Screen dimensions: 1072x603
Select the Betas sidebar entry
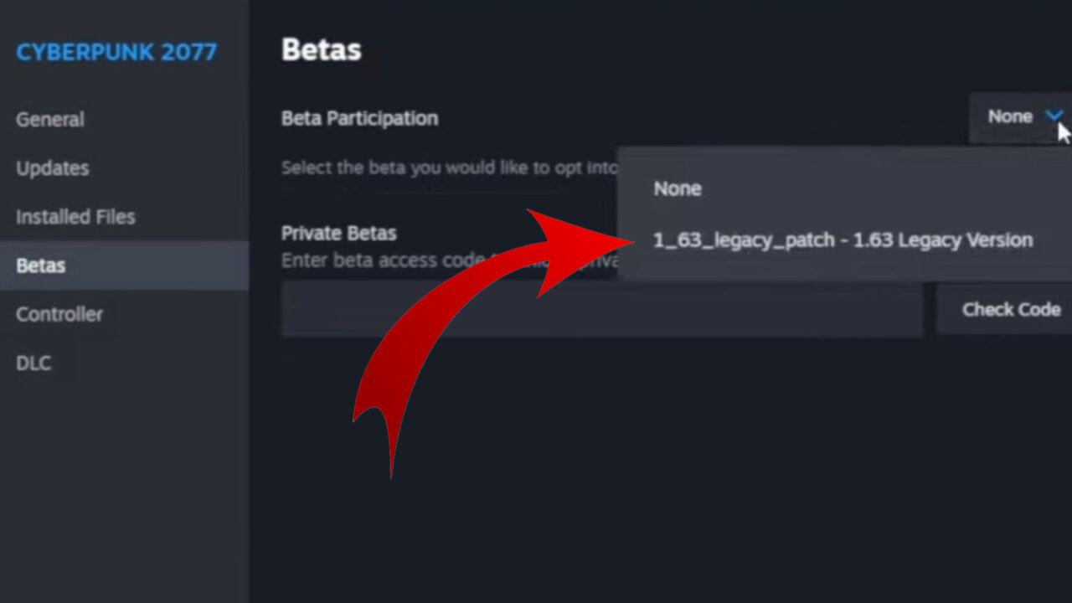click(40, 265)
